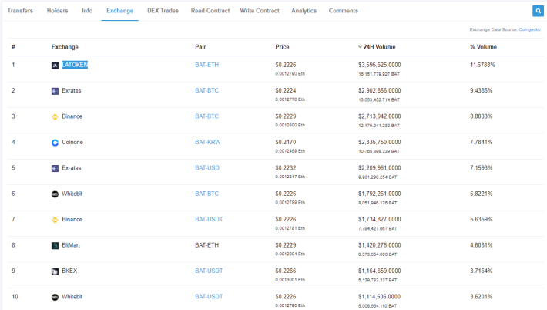Click the BitMart logo icon
This screenshot has width=547, height=310.
click(x=55, y=246)
